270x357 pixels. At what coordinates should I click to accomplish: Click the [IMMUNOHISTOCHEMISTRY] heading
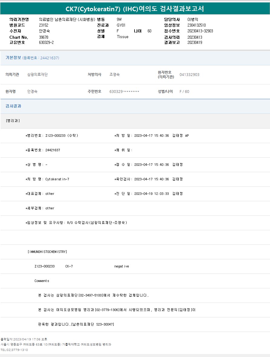(47, 252)
